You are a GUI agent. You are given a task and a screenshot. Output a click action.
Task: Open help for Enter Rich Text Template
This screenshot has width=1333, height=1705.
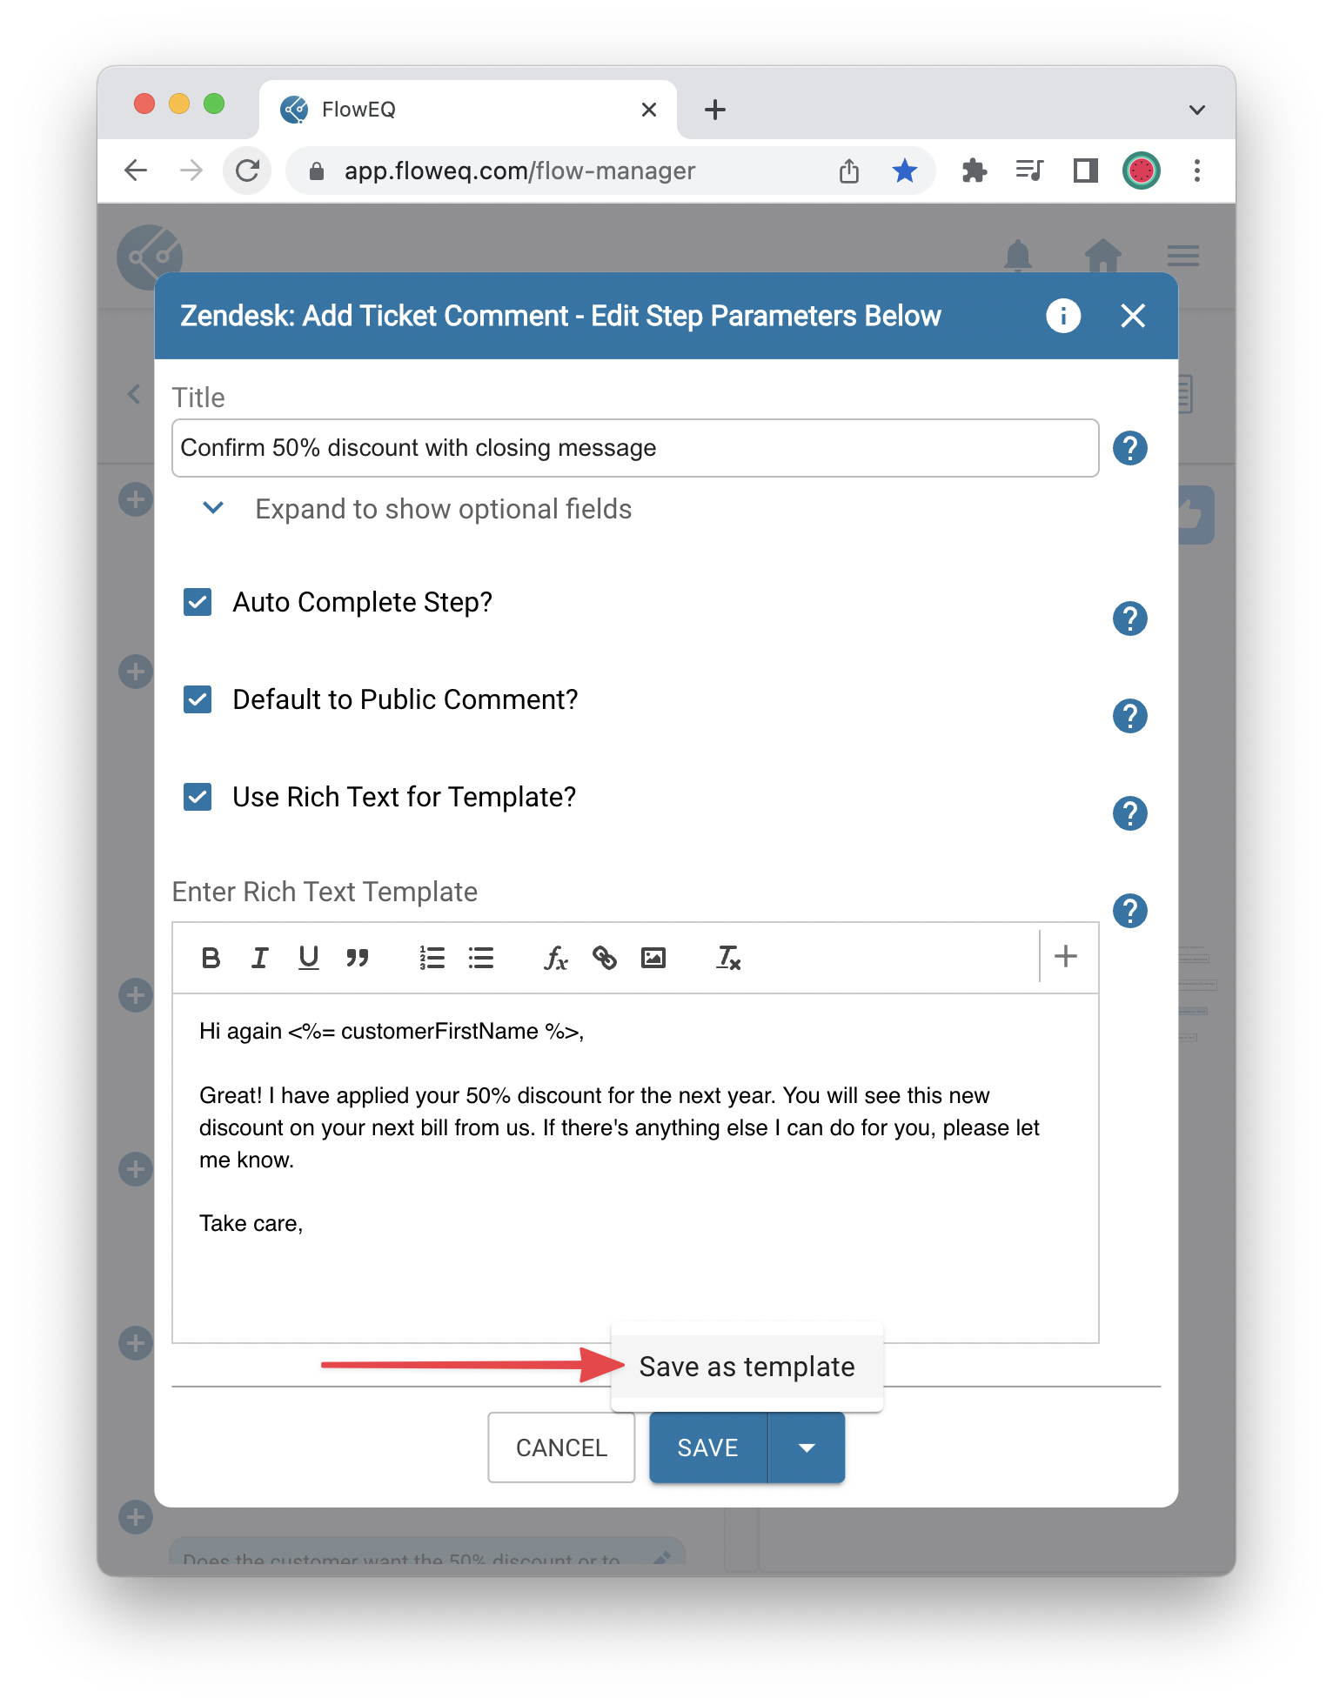(1129, 911)
